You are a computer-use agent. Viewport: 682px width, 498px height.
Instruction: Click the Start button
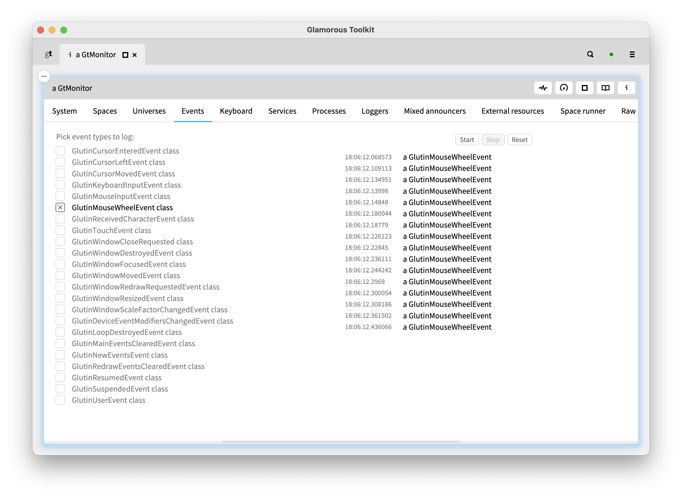(467, 139)
